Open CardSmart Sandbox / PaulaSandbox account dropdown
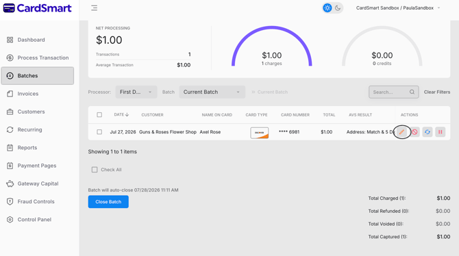This screenshot has height=256, width=459. [x=398, y=8]
